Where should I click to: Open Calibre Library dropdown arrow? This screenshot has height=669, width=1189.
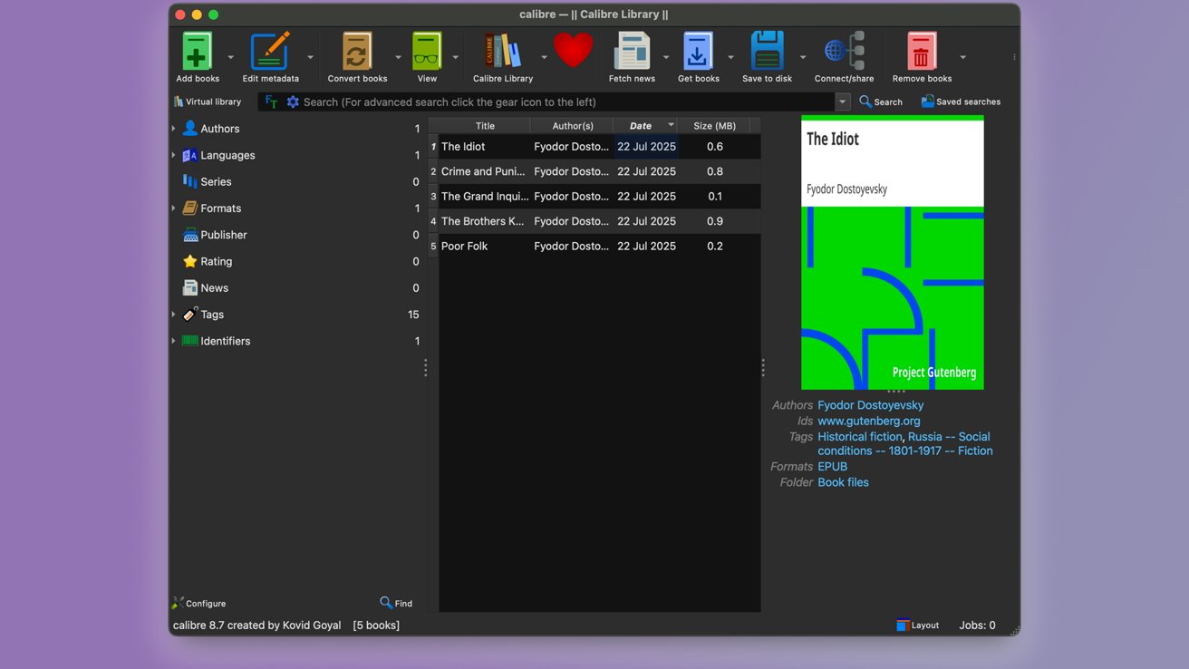(x=544, y=57)
